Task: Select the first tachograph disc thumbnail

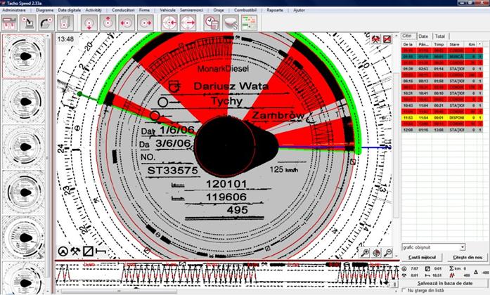Action: click(24, 56)
